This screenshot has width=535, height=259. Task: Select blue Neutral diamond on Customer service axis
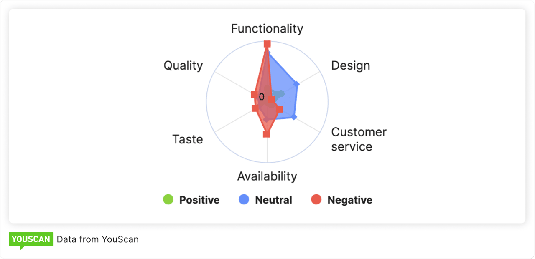click(x=294, y=117)
